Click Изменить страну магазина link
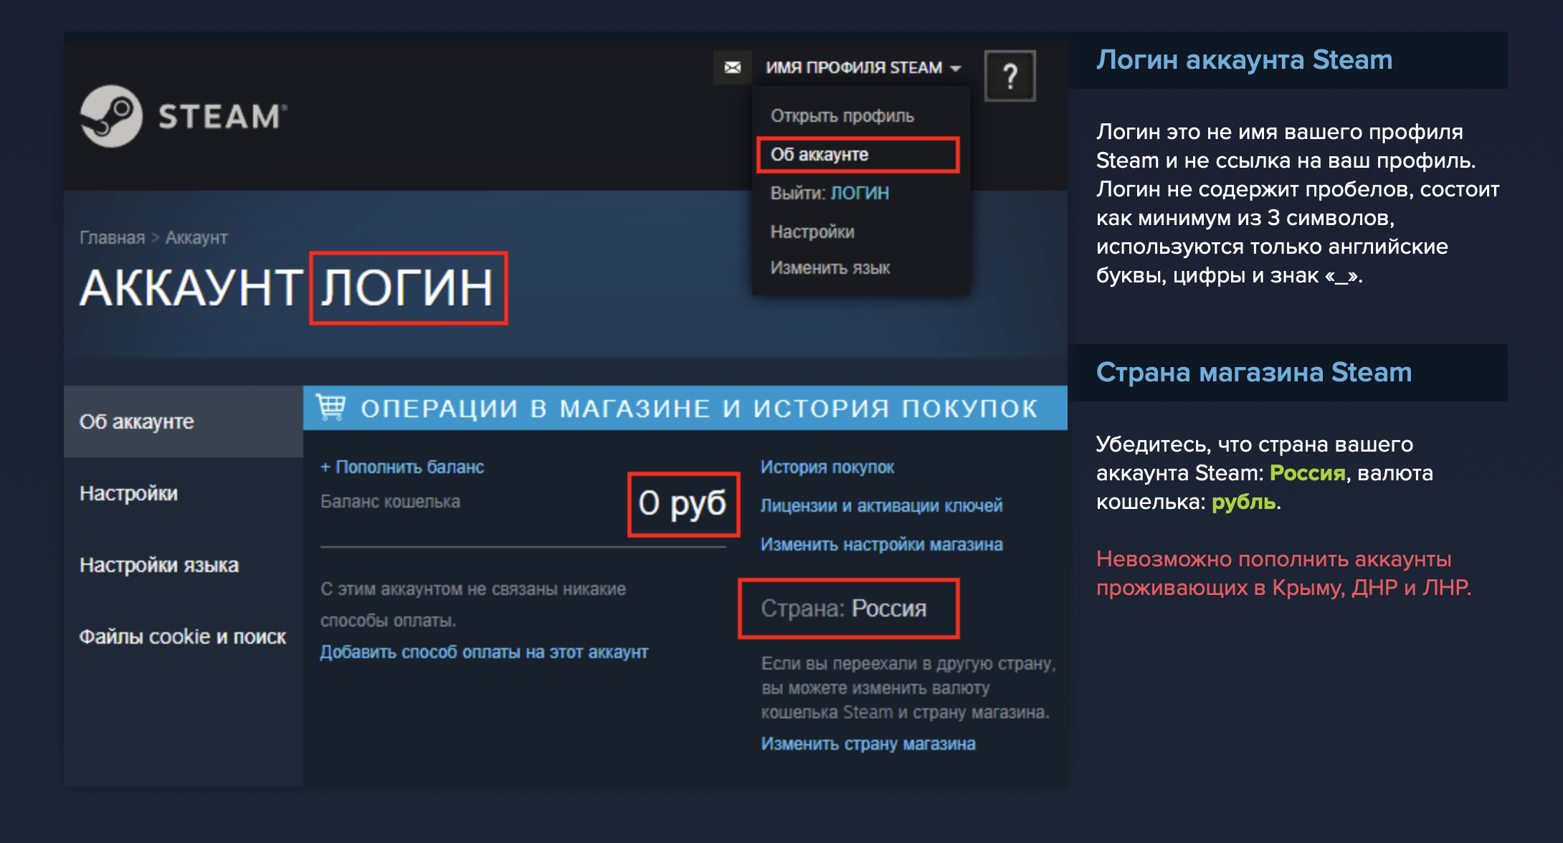This screenshot has height=843, width=1563. tap(868, 743)
